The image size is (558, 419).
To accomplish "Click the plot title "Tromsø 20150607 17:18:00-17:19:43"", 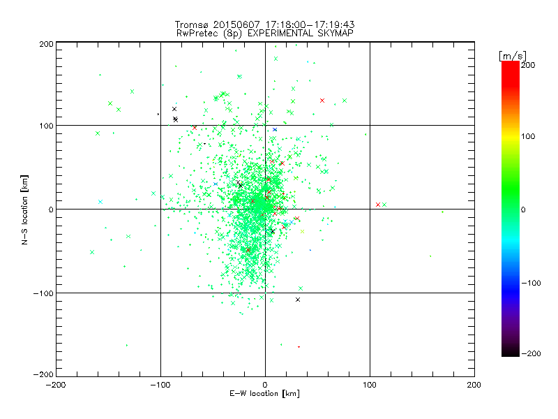I will (264, 24).
